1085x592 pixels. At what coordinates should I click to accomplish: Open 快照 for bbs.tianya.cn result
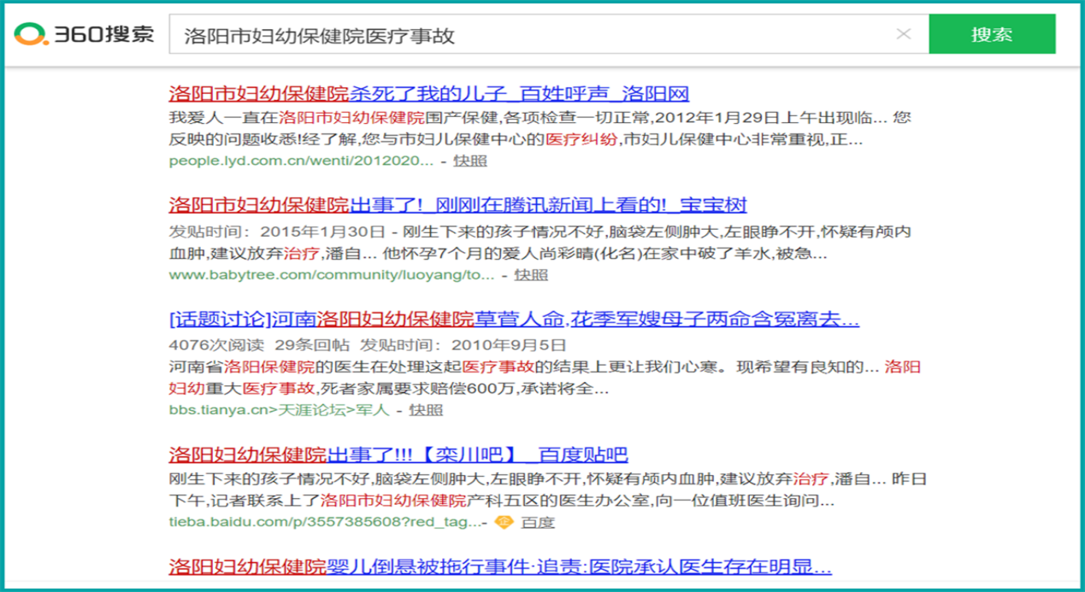426,410
